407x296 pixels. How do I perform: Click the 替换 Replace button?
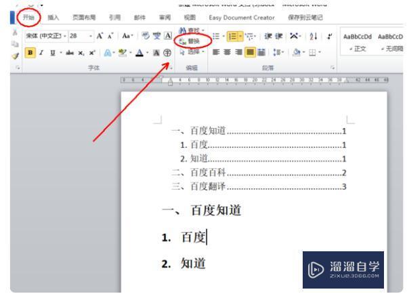point(190,41)
